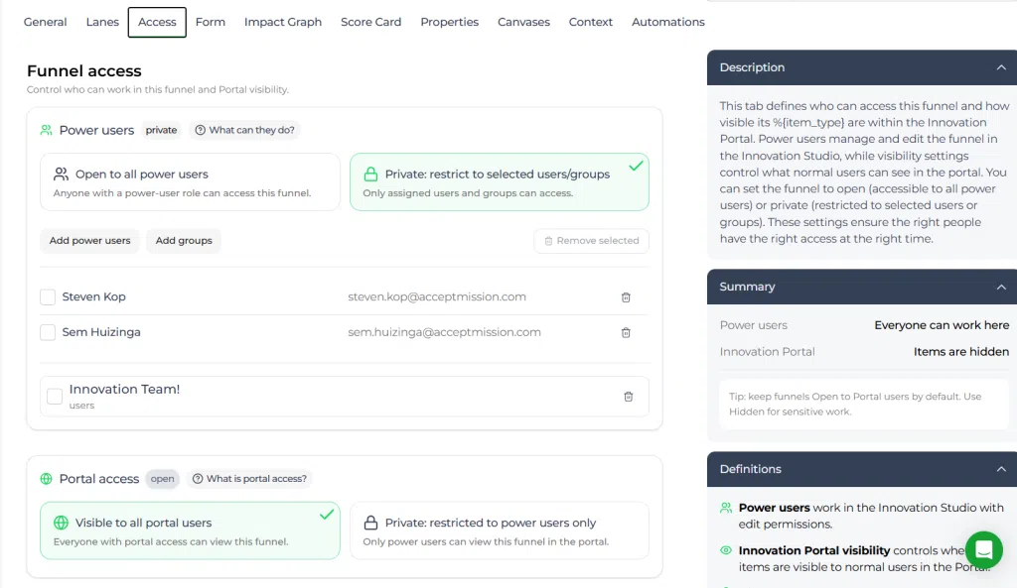This screenshot has width=1017, height=588.
Task: Tick the Innovation Team! group checkbox
Action: point(55,397)
